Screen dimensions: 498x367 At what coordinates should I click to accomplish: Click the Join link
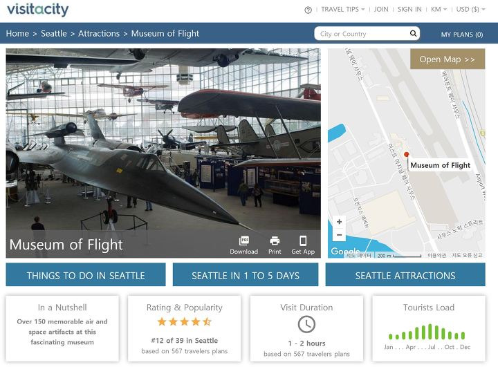click(x=381, y=9)
